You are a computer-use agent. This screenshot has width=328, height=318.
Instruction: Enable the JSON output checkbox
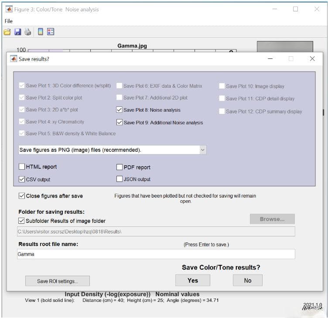tap(119, 179)
